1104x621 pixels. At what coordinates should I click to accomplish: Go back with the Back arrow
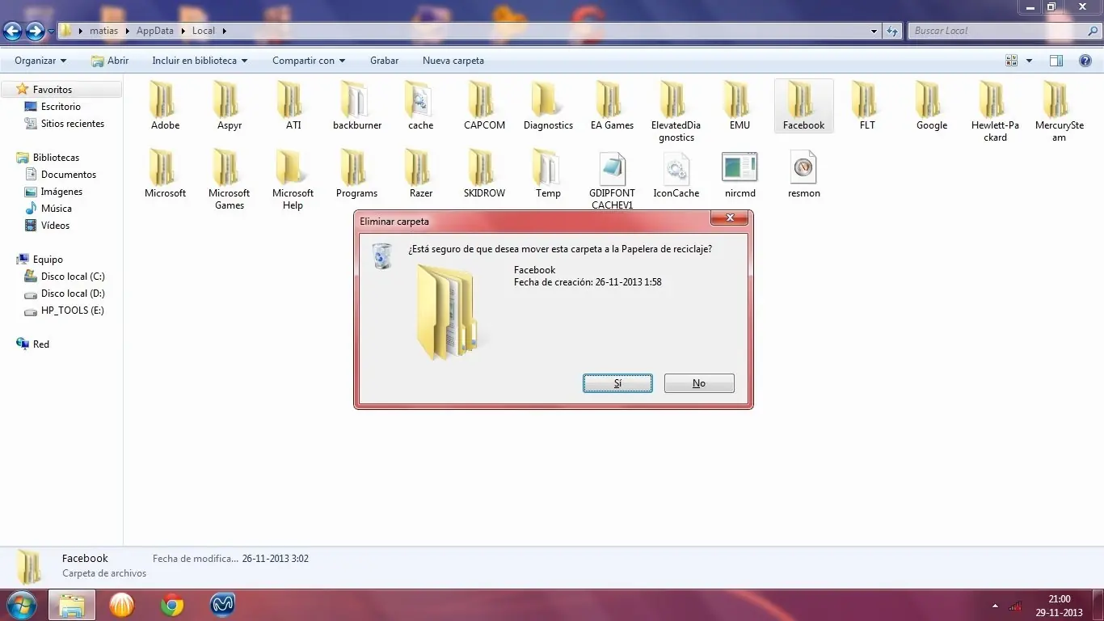12,32
